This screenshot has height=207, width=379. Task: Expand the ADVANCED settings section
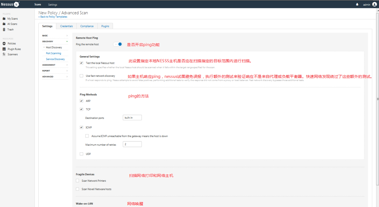pyautogui.click(x=55, y=76)
